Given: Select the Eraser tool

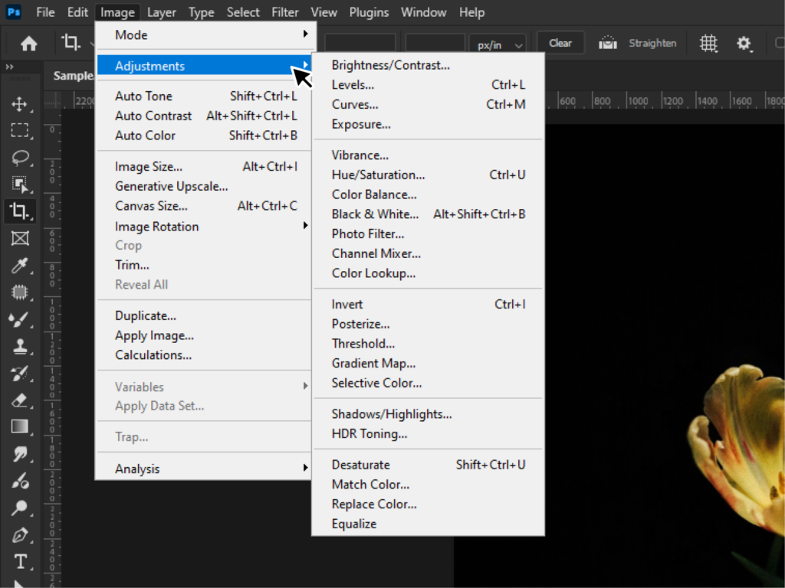Looking at the screenshot, I should coord(21,400).
